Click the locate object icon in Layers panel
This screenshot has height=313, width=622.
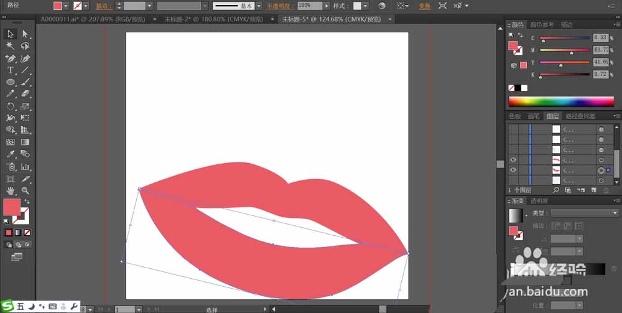555,190
